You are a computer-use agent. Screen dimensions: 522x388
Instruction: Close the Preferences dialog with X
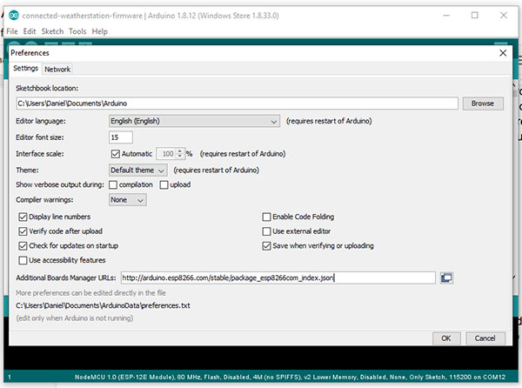click(x=503, y=53)
